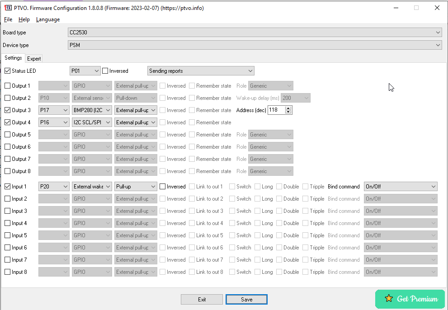Disable the Status LED checkbox

pyautogui.click(x=7, y=70)
